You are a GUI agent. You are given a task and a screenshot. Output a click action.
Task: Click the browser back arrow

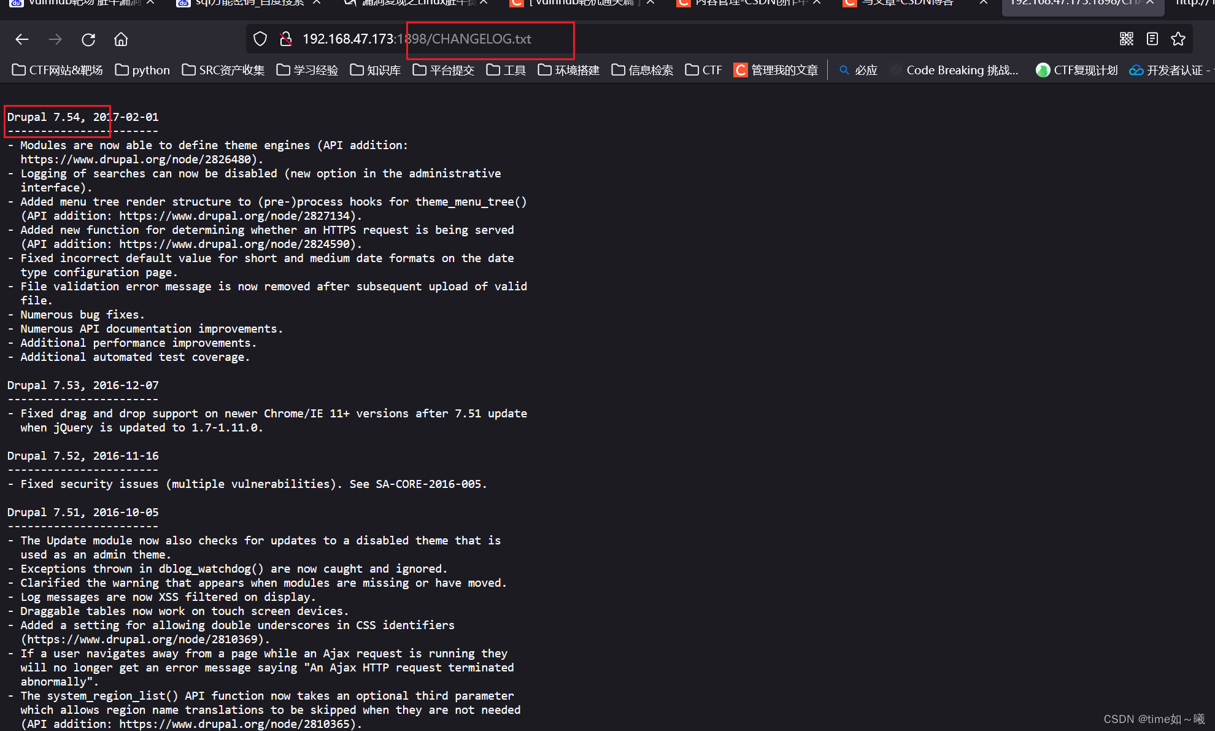click(22, 39)
